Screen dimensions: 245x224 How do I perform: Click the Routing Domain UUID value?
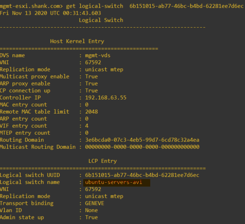[x=142, y=140]
